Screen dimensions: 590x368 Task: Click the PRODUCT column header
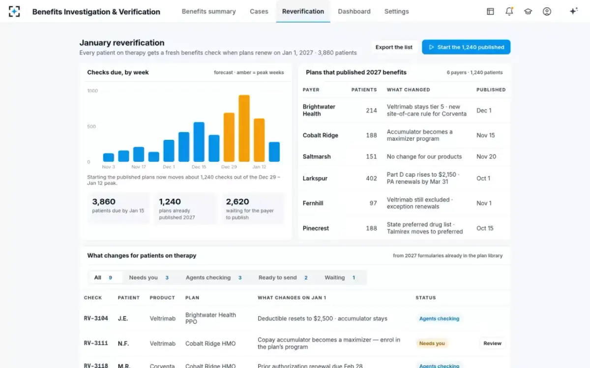(x=162, y=298)
